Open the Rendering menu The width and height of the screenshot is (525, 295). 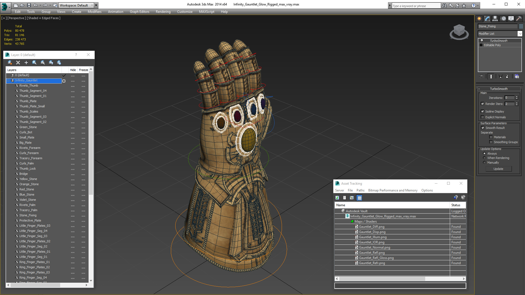[x=163, y=12]
